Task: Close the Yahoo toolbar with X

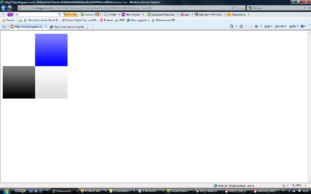Action: (3, 14)
